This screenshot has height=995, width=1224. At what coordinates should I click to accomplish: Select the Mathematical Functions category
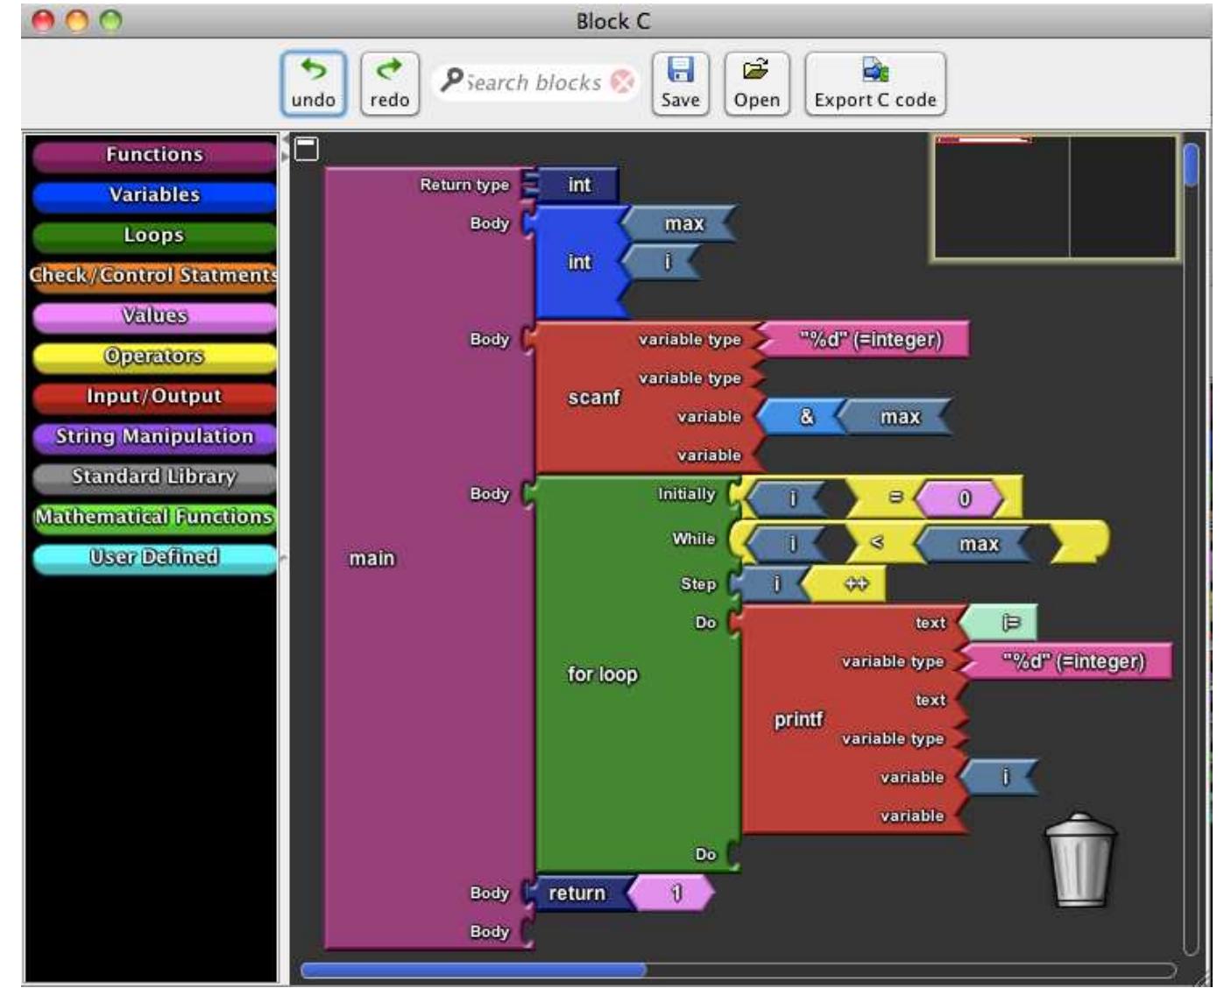[154, 517]
